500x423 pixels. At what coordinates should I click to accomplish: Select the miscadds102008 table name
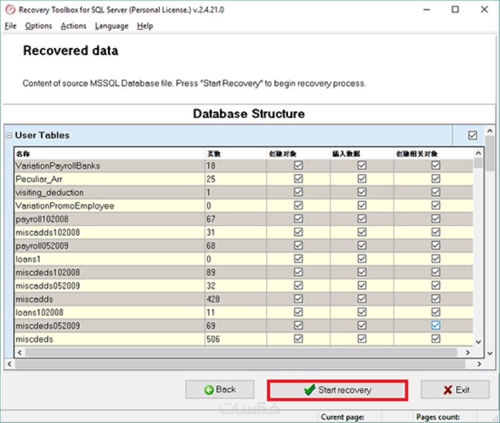[47, 233]
